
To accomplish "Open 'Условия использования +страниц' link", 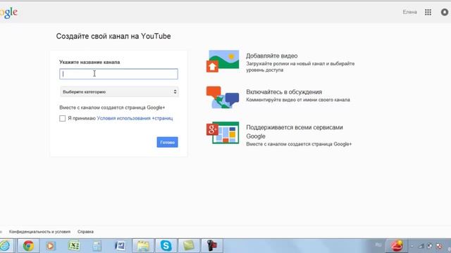I will click(x=135, y=118).
